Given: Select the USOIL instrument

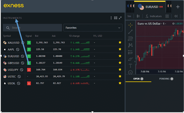Looking at the screenshot, I should (x=11, y=83).
